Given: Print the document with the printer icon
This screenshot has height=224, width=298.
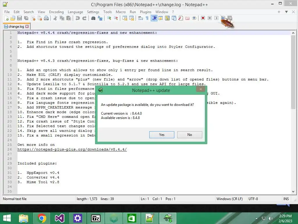Looking at the screenshot, I should 46,18.
